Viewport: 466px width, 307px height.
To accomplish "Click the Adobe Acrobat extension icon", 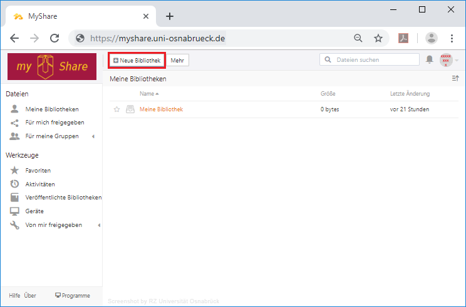I will (x=403, y=38).
